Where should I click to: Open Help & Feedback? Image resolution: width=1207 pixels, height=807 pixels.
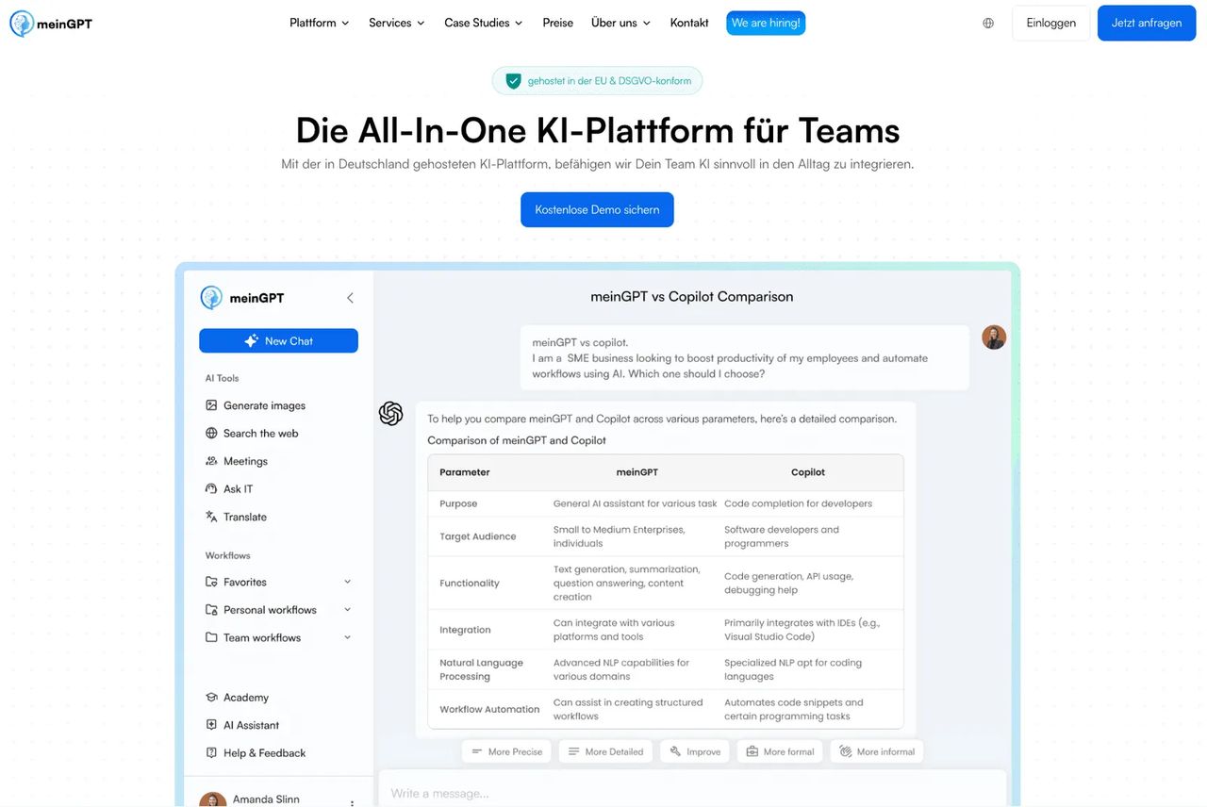256,753
